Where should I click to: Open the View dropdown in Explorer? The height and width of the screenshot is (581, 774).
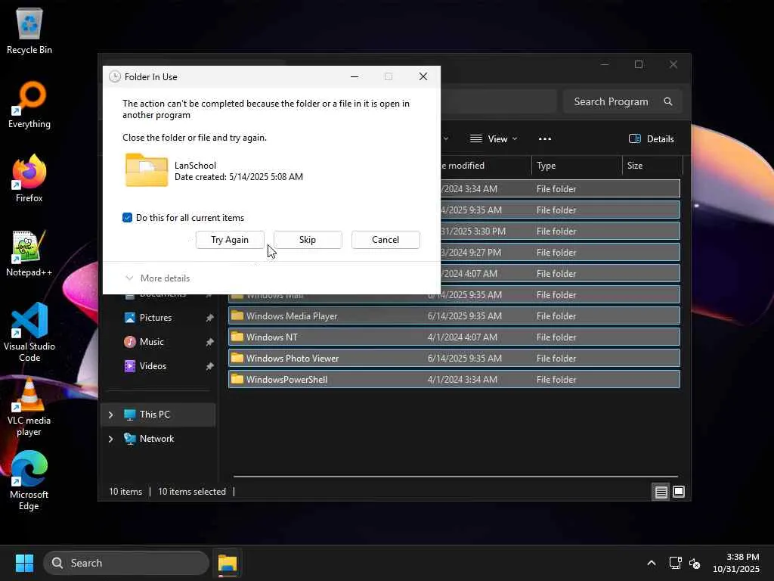point(494,139)
